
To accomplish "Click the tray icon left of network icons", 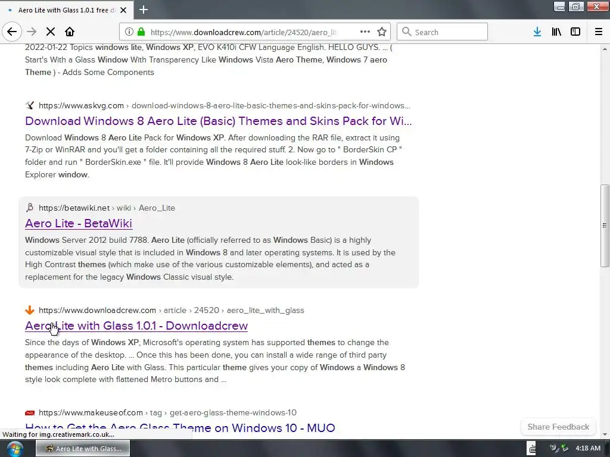I will click(x=554, y=449).
